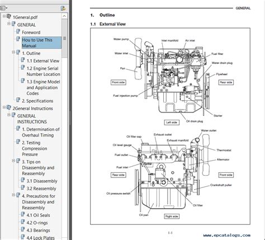This screenshot has height=240, width=265.
Task: Click the 1General.pdf file icon
Action: pyautogui.click(x=9, y=16)
